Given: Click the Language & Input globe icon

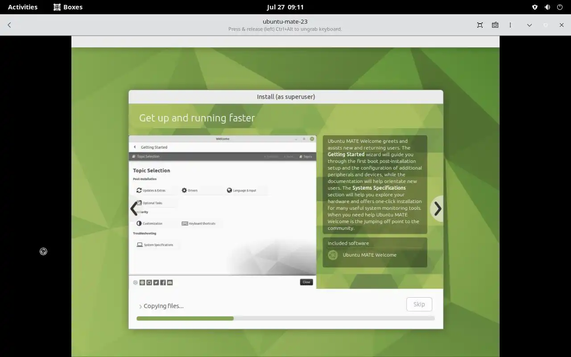Looking at the screenshot, I should pyautogui.click(x=229, y=190).
